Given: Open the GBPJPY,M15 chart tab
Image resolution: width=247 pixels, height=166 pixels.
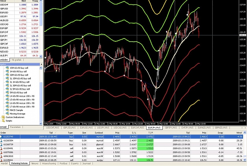Looking at the screenshot, I should click(x=171, y=128).
